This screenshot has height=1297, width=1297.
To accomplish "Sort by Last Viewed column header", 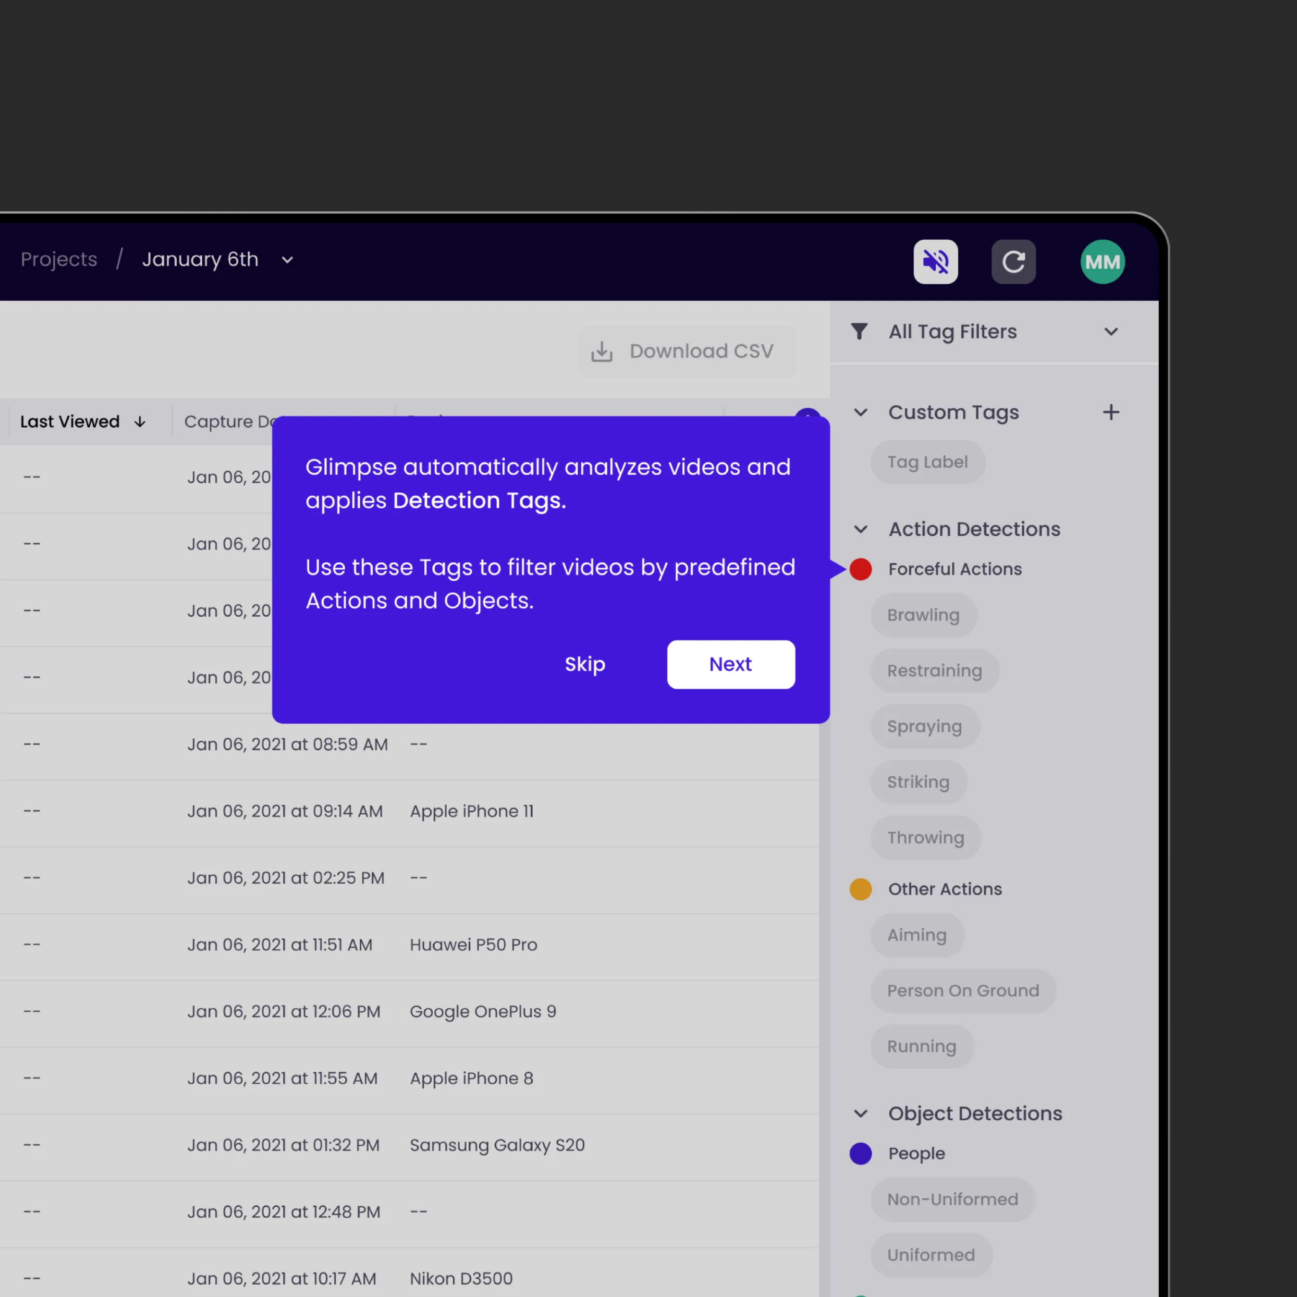I will pyautogui.click(x=70, y=422).
